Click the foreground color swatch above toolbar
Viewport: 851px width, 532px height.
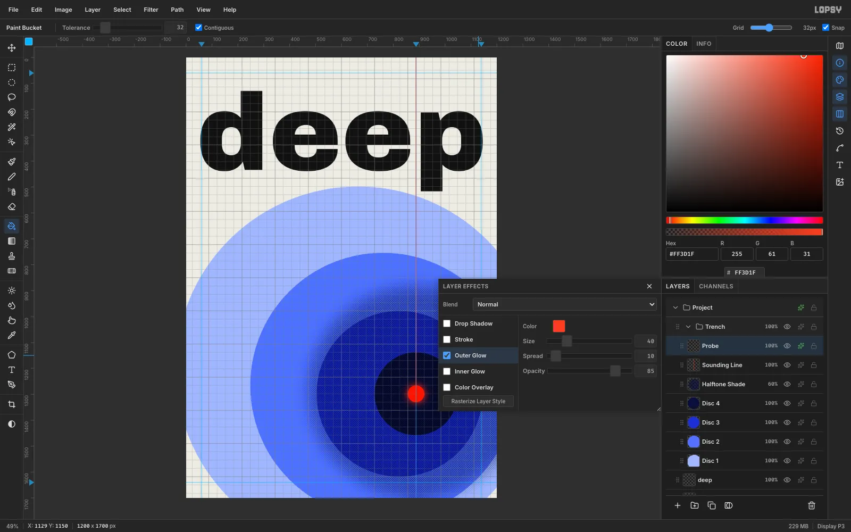(29, 41)
